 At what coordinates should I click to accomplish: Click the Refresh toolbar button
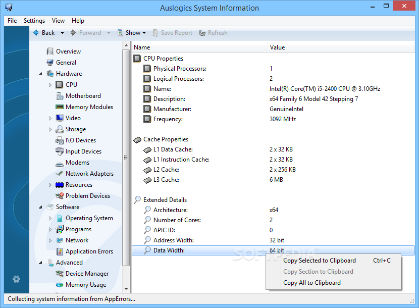[213, 33]
